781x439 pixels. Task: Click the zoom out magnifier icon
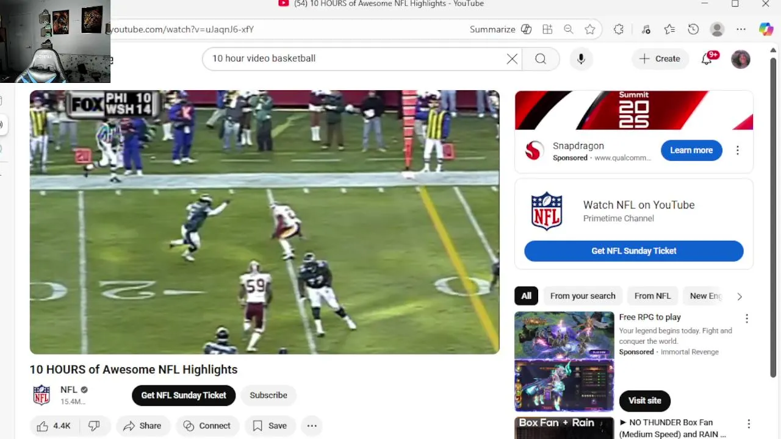(569, 29)
